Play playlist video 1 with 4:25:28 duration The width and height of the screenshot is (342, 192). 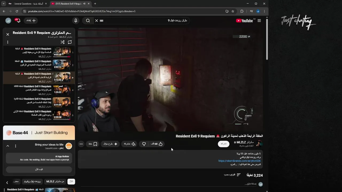[39, 52]
